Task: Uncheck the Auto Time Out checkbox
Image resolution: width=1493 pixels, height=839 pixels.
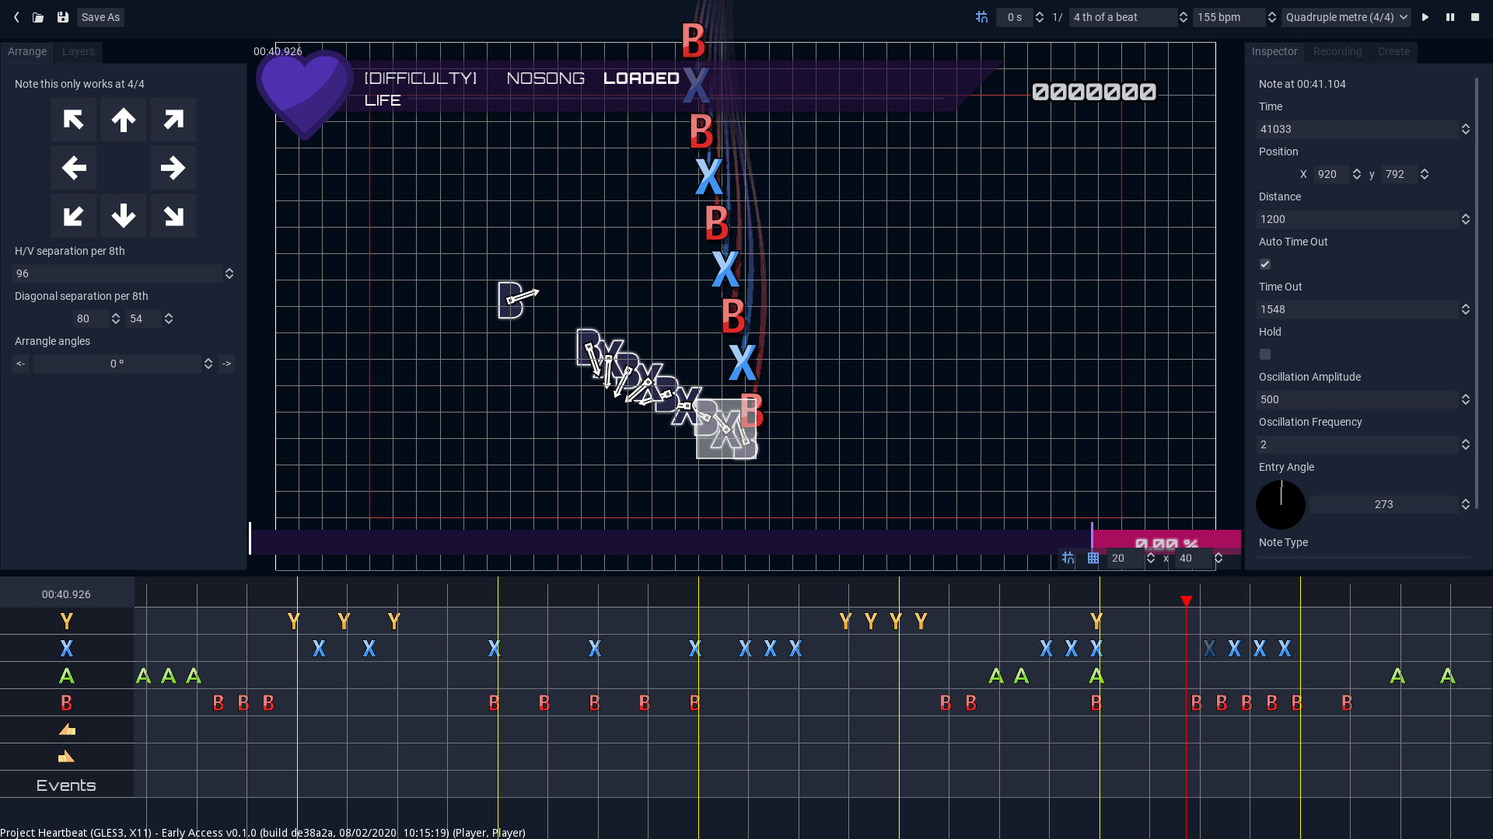Action: point(1265,264)
